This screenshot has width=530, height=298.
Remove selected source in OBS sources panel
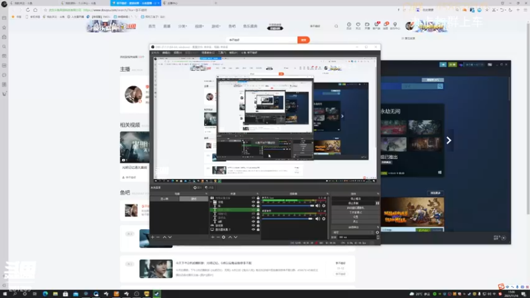(218, 237)
